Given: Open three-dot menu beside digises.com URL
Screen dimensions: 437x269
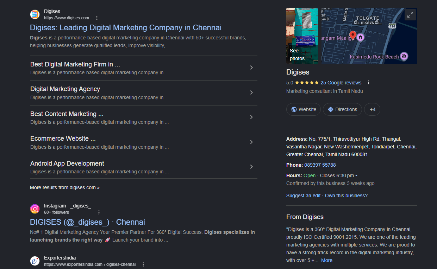Looking at the screenshot, I should coord(97,18).
